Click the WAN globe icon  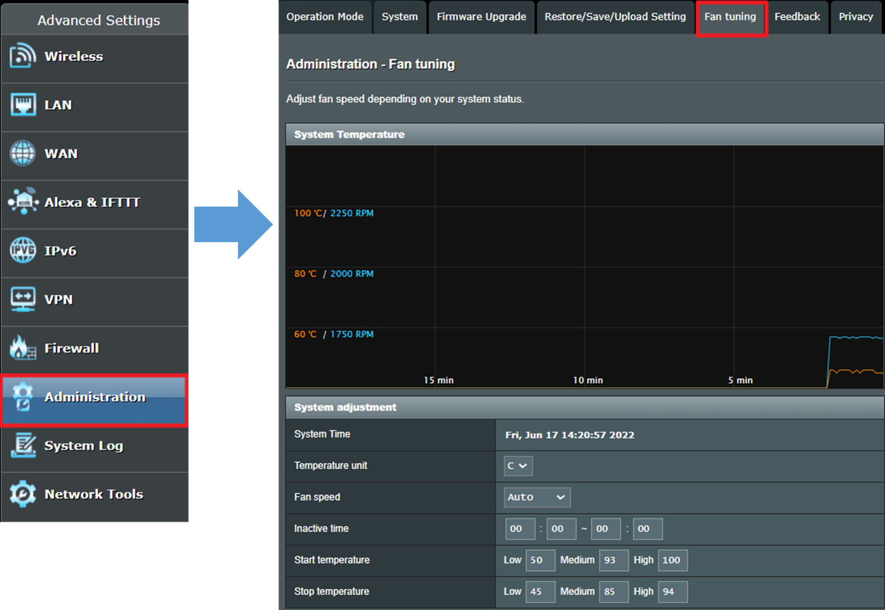pos(23,154)
